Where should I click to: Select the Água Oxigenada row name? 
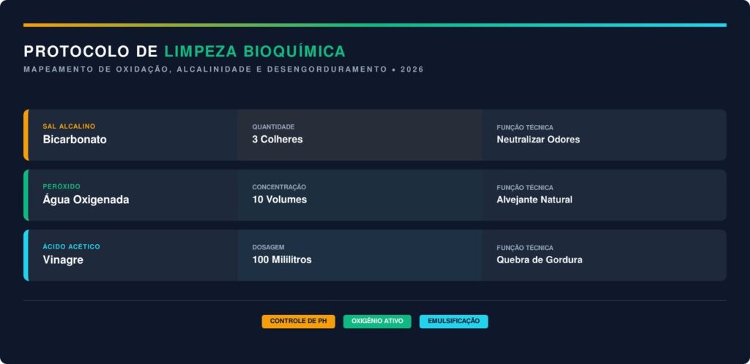(x=86, y=200)
